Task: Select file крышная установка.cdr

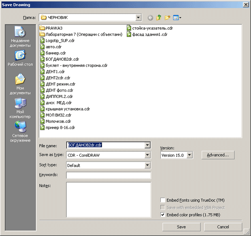Action: (x=65, y=109)
